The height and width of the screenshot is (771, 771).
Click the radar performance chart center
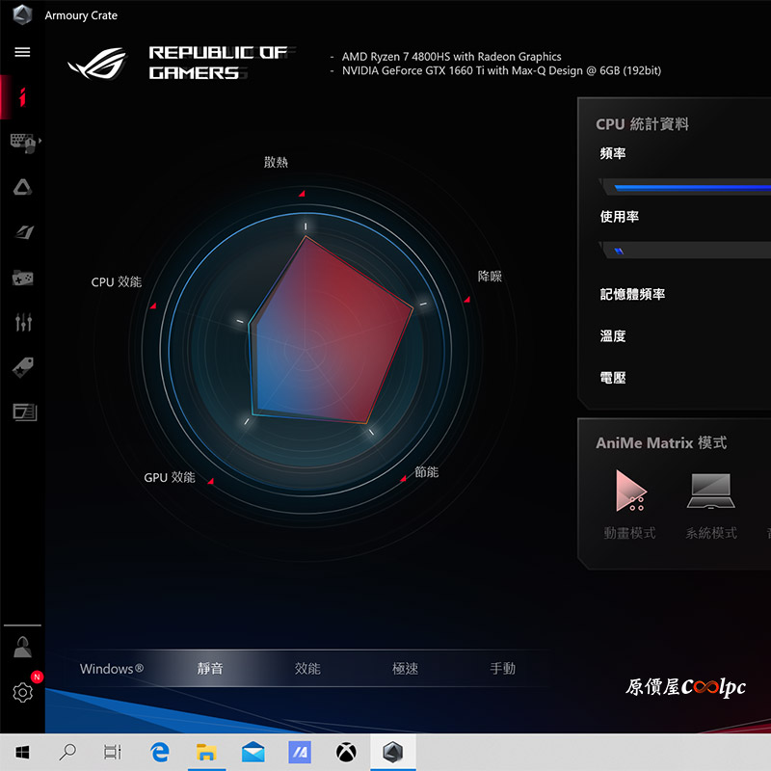coord(306,350)
